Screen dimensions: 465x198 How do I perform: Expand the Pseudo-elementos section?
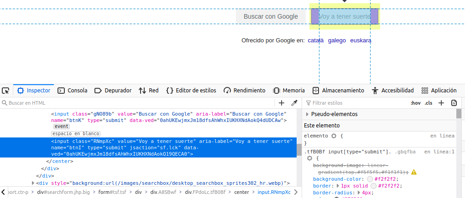pos(307,114)
